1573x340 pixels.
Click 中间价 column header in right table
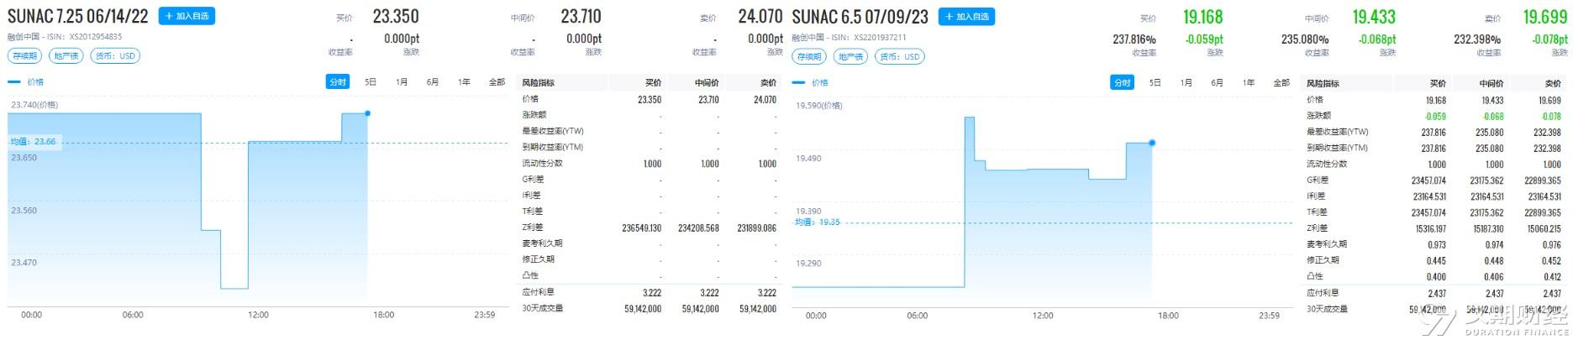click(x=1491, y=83)
